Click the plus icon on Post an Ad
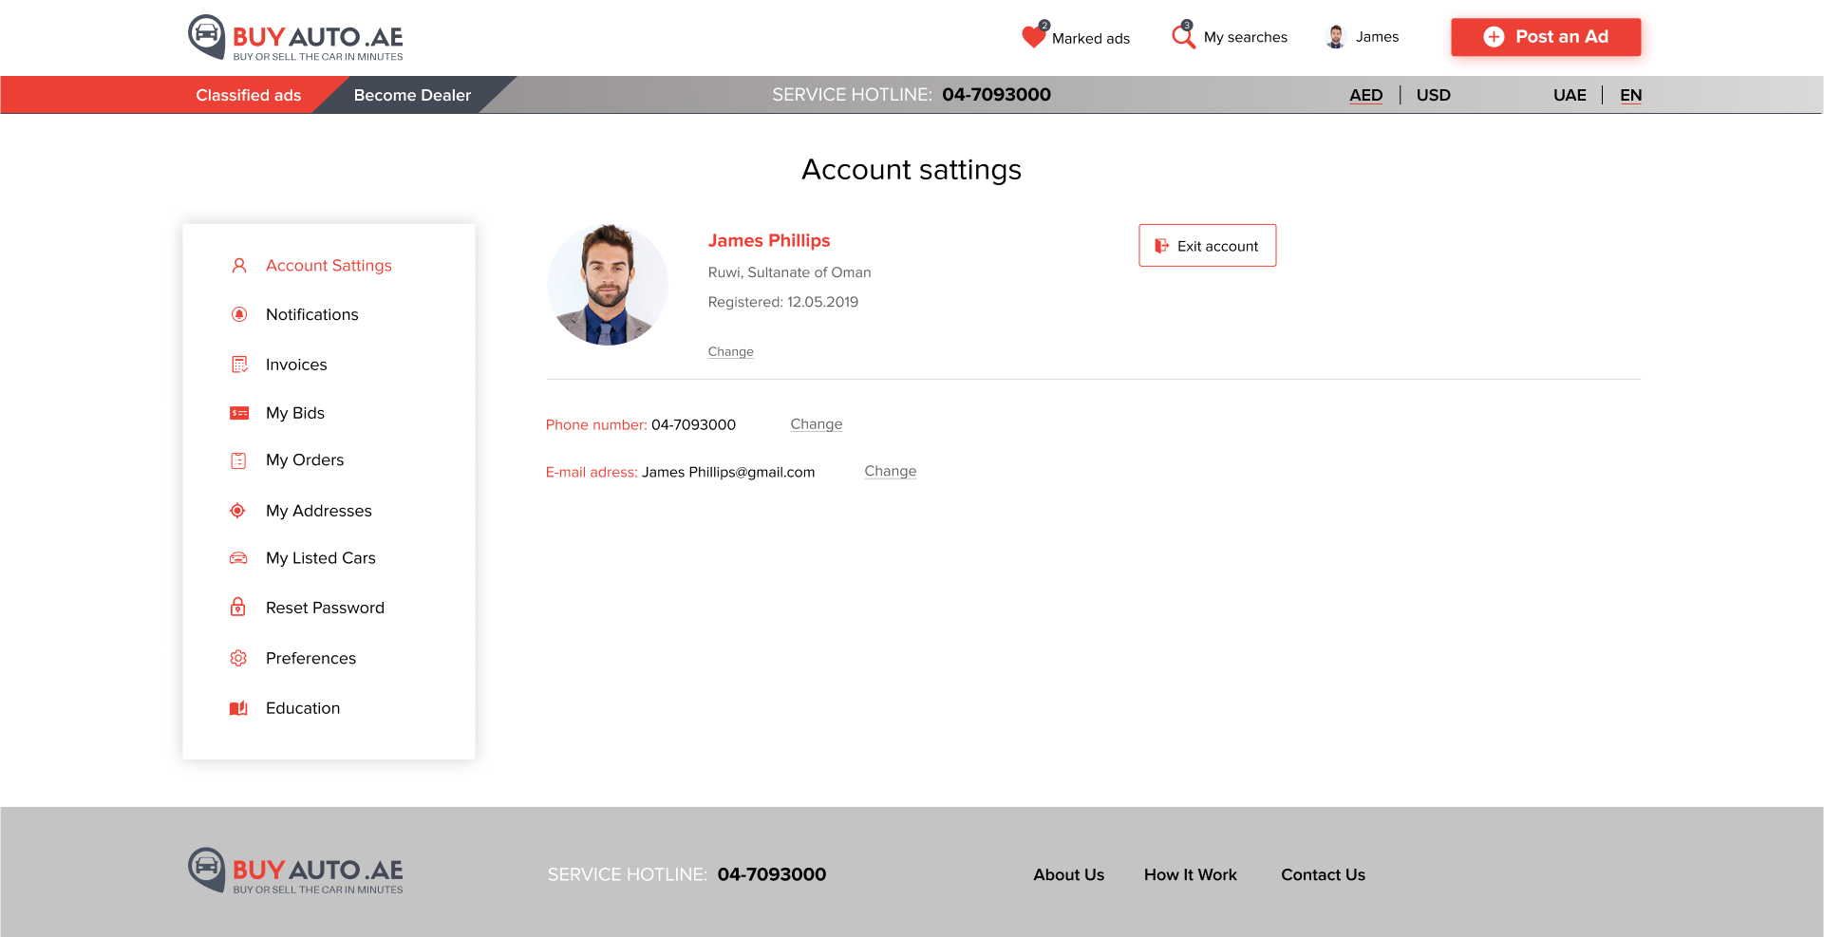The width and height of the screenshot is (1824, 937). click(1494, 37)
